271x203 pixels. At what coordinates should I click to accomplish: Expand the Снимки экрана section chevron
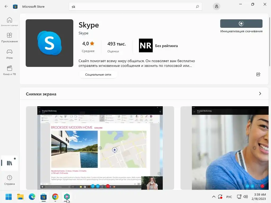[260, 94]
